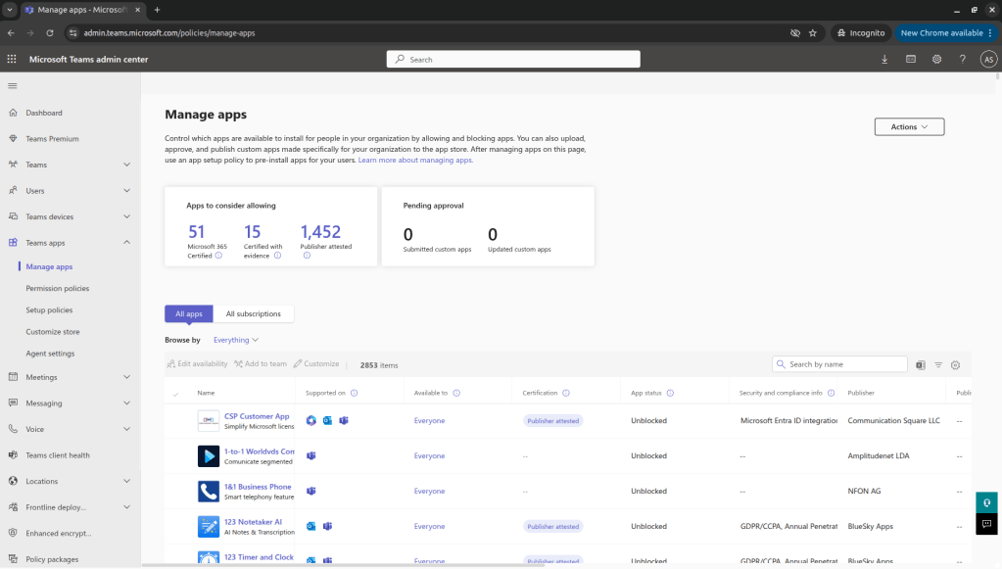Open the Browse by Everything dropdown

click(x=236, y=340)
